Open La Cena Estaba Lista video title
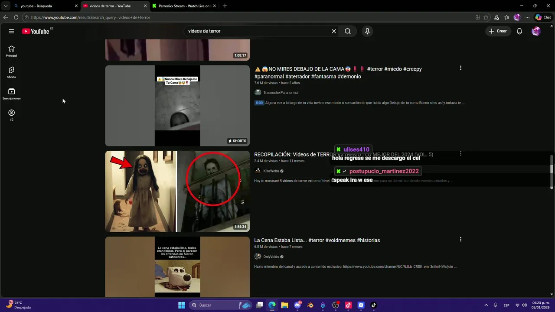The height and width of the screenshot is (312, 555). click(x=317, y=240)
